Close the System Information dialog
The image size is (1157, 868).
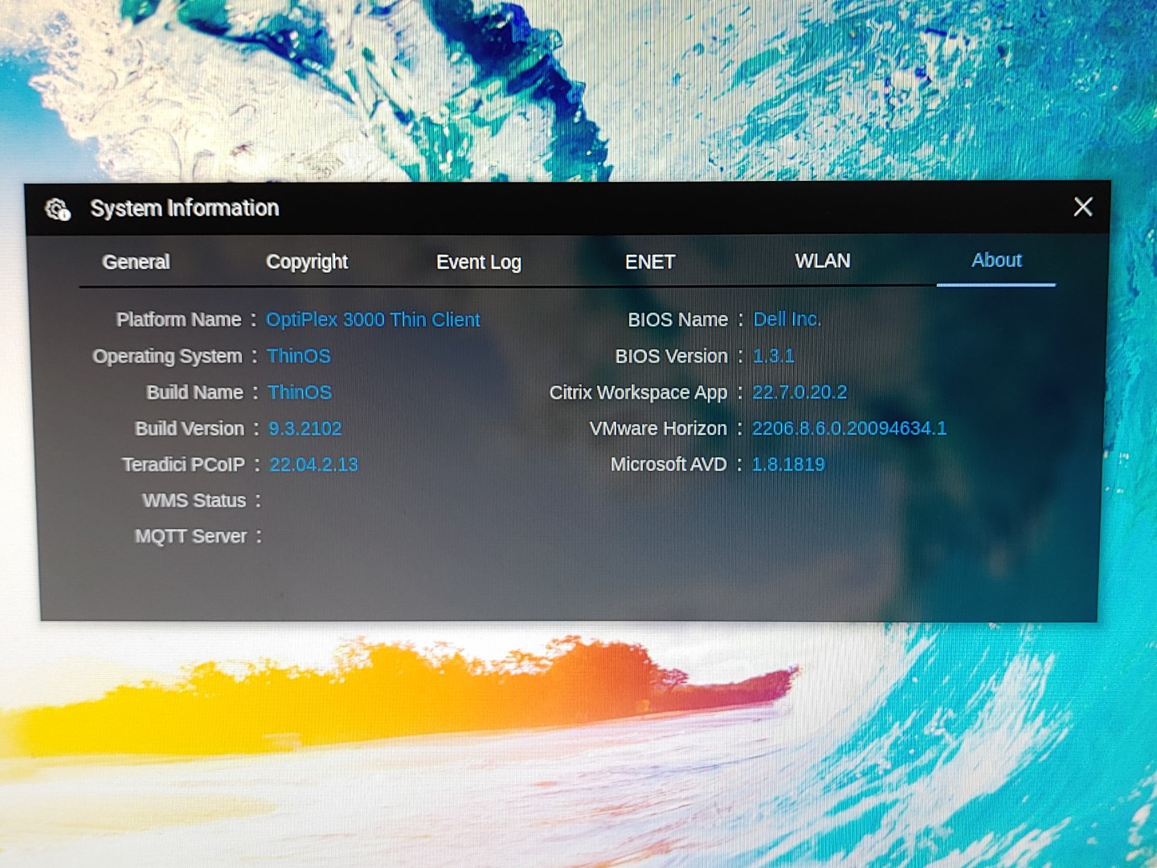coord(1082,207)
